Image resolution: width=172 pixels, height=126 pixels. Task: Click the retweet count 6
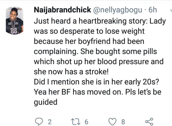click(x=86, y=122)
